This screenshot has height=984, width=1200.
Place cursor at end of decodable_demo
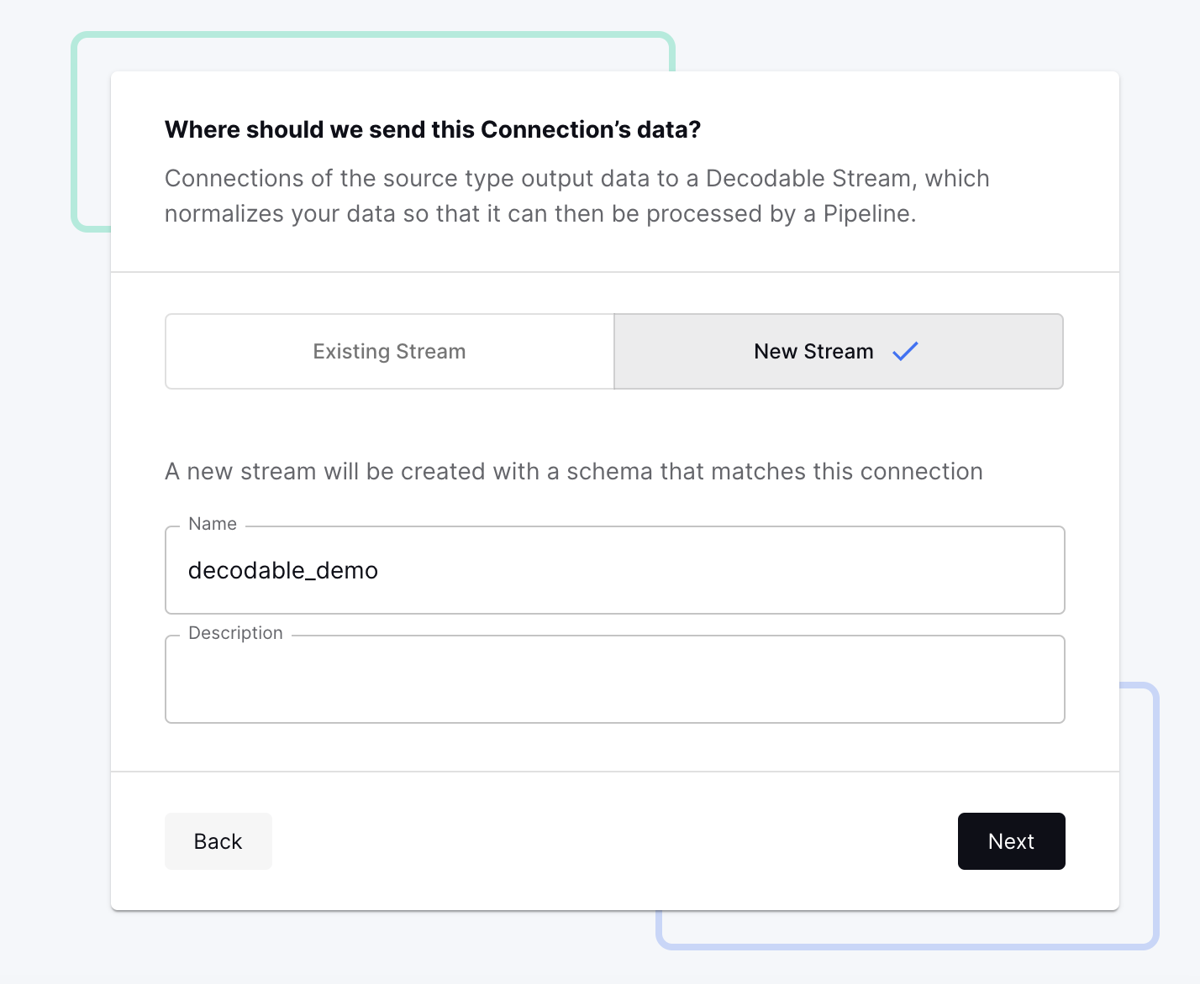click(x=380, y=571)
